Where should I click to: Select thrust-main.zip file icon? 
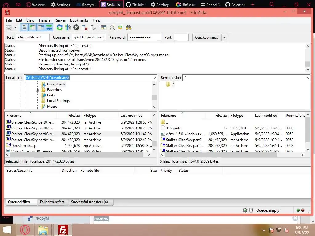point(8,145)
